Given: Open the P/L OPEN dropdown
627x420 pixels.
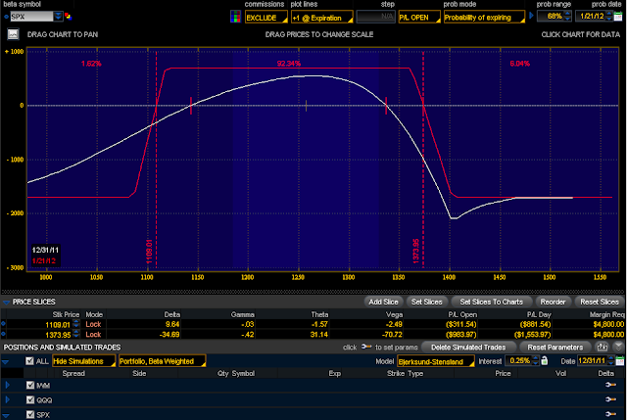Looking at the screenshot, I should pyautogui.click(x=419, y=18).
